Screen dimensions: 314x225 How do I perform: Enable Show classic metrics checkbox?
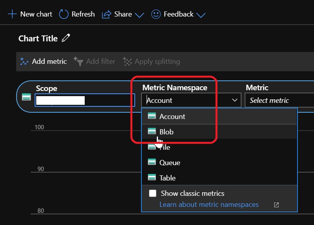click(153, 193)
